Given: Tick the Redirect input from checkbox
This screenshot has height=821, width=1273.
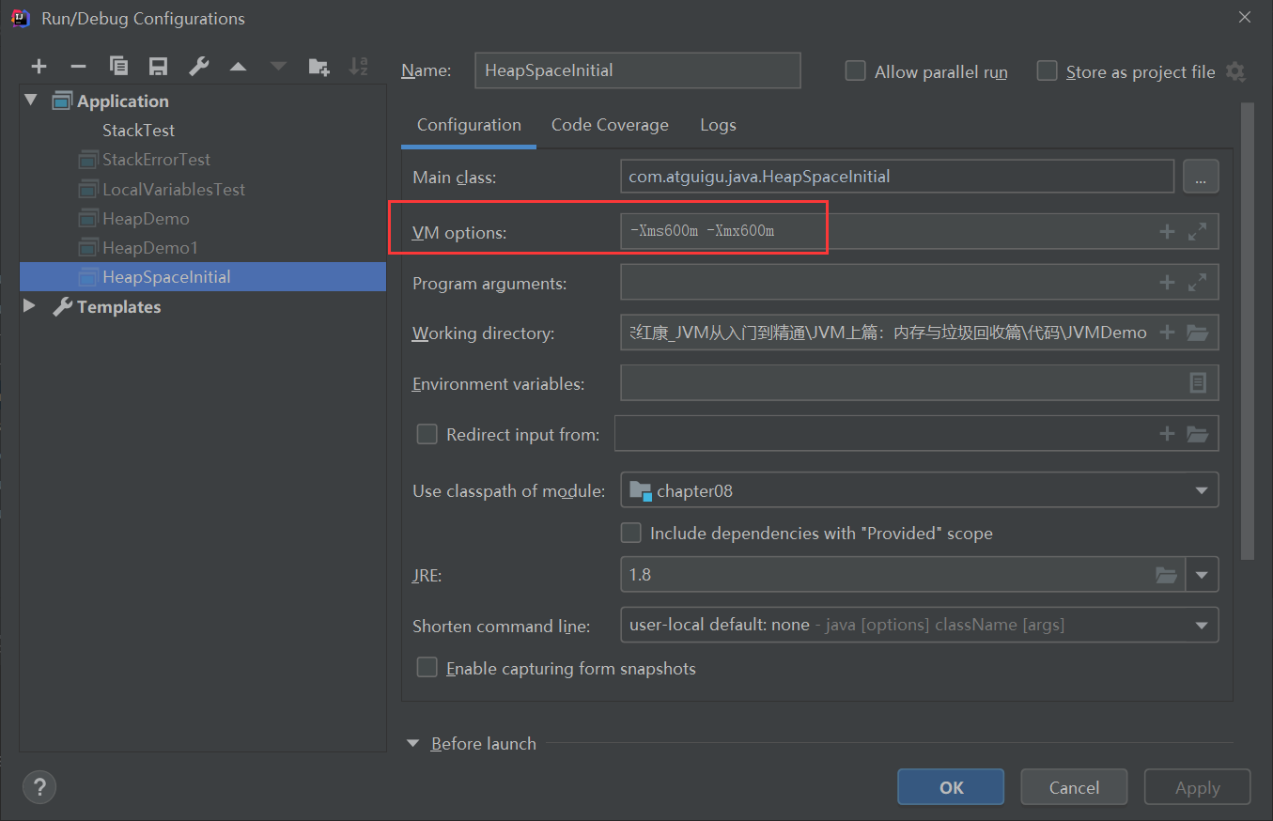Looking at the screenshot, I should point(427,434).
